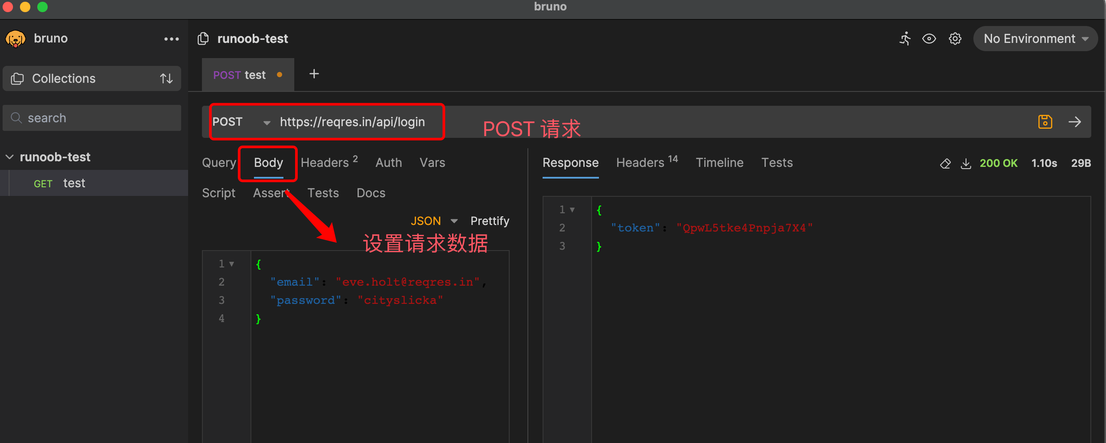
Task: Click the collections search field
Action: (92, 118)
